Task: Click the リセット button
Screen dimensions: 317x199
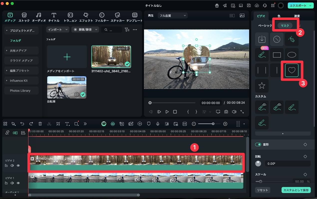Action: pyautogui.click(x=262, y=190)
